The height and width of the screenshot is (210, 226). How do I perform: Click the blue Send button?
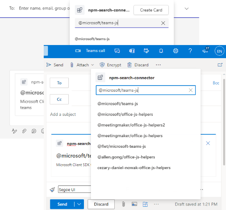coord(62,204)
